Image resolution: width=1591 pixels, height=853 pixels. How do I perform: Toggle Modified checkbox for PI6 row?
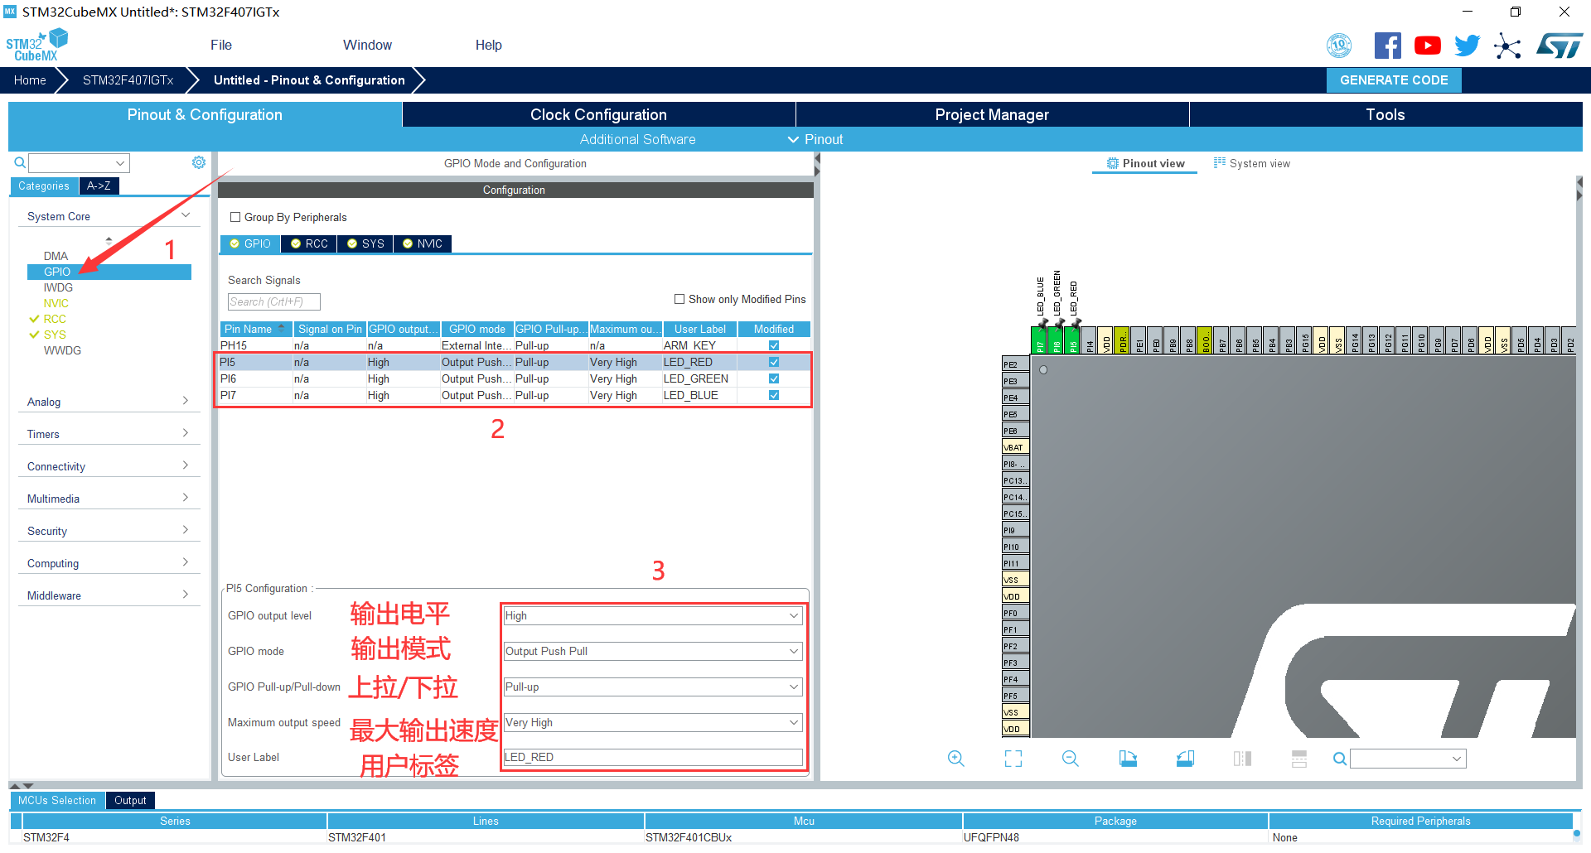[773, 378]
